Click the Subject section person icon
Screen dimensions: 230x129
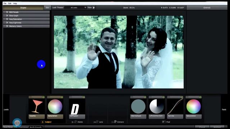pyautogui.click(x=42, y=122)
